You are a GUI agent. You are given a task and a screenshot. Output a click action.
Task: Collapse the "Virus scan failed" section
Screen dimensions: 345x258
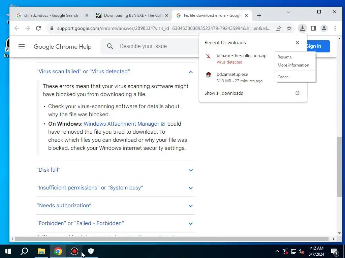(x=116, y=72)
